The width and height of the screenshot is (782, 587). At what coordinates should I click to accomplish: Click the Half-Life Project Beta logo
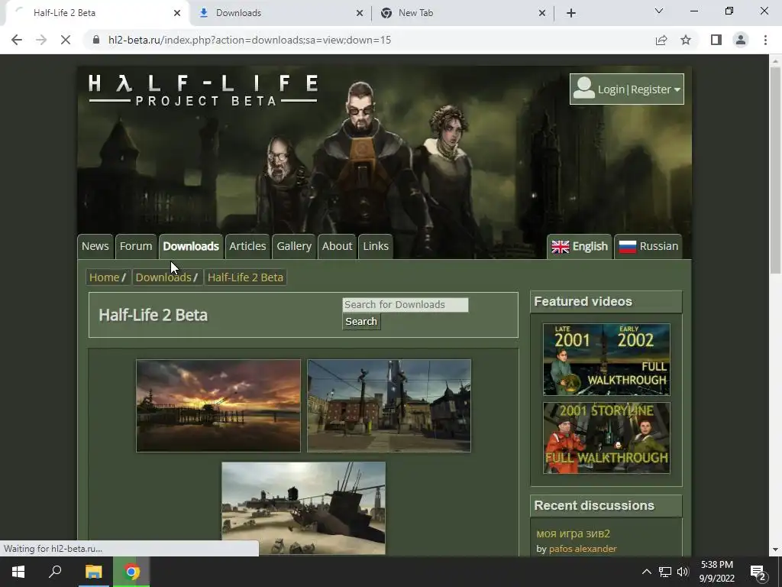click(203, 89)
